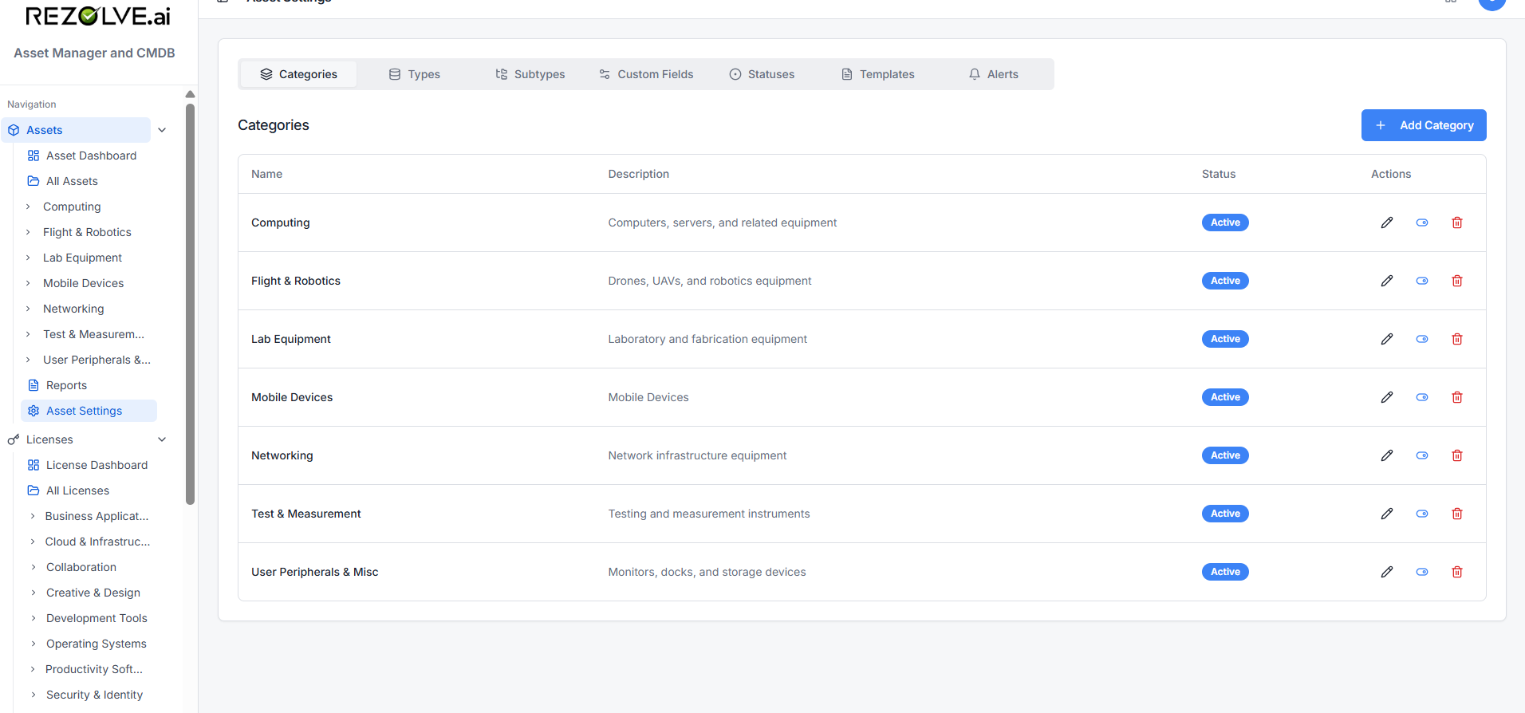Open edit for the Networking category

1387,455
